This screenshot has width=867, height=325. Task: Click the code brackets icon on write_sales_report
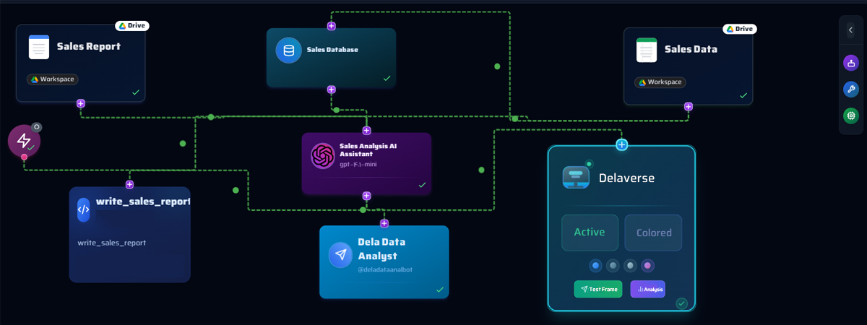[84, 209]
